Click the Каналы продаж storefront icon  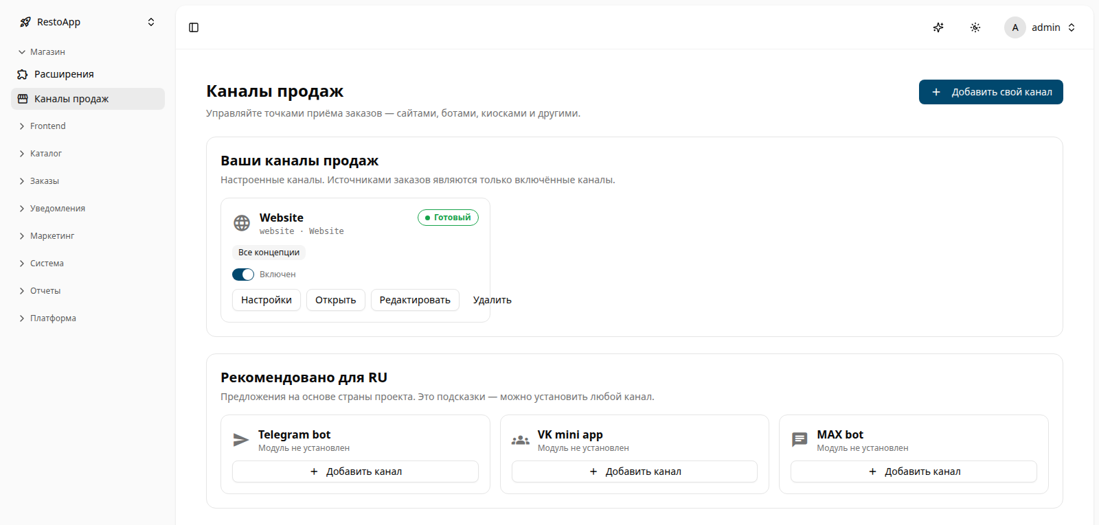[23, 99]
